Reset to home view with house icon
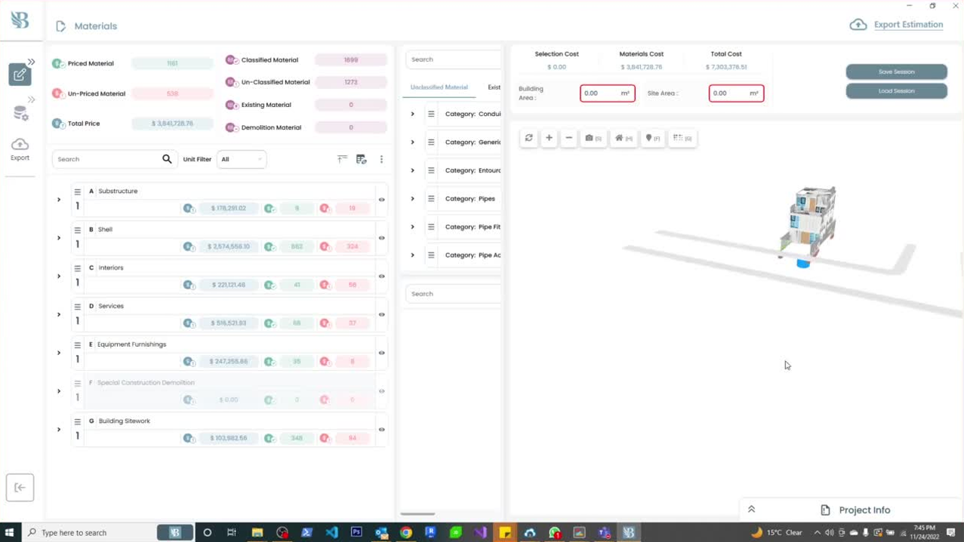This screenshot has width=964, height=542. click(624, 138)
